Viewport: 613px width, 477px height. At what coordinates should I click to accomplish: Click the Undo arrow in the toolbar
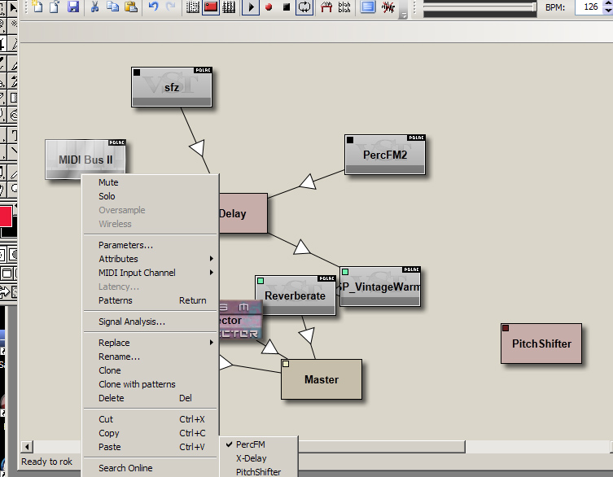pos(154,7)
